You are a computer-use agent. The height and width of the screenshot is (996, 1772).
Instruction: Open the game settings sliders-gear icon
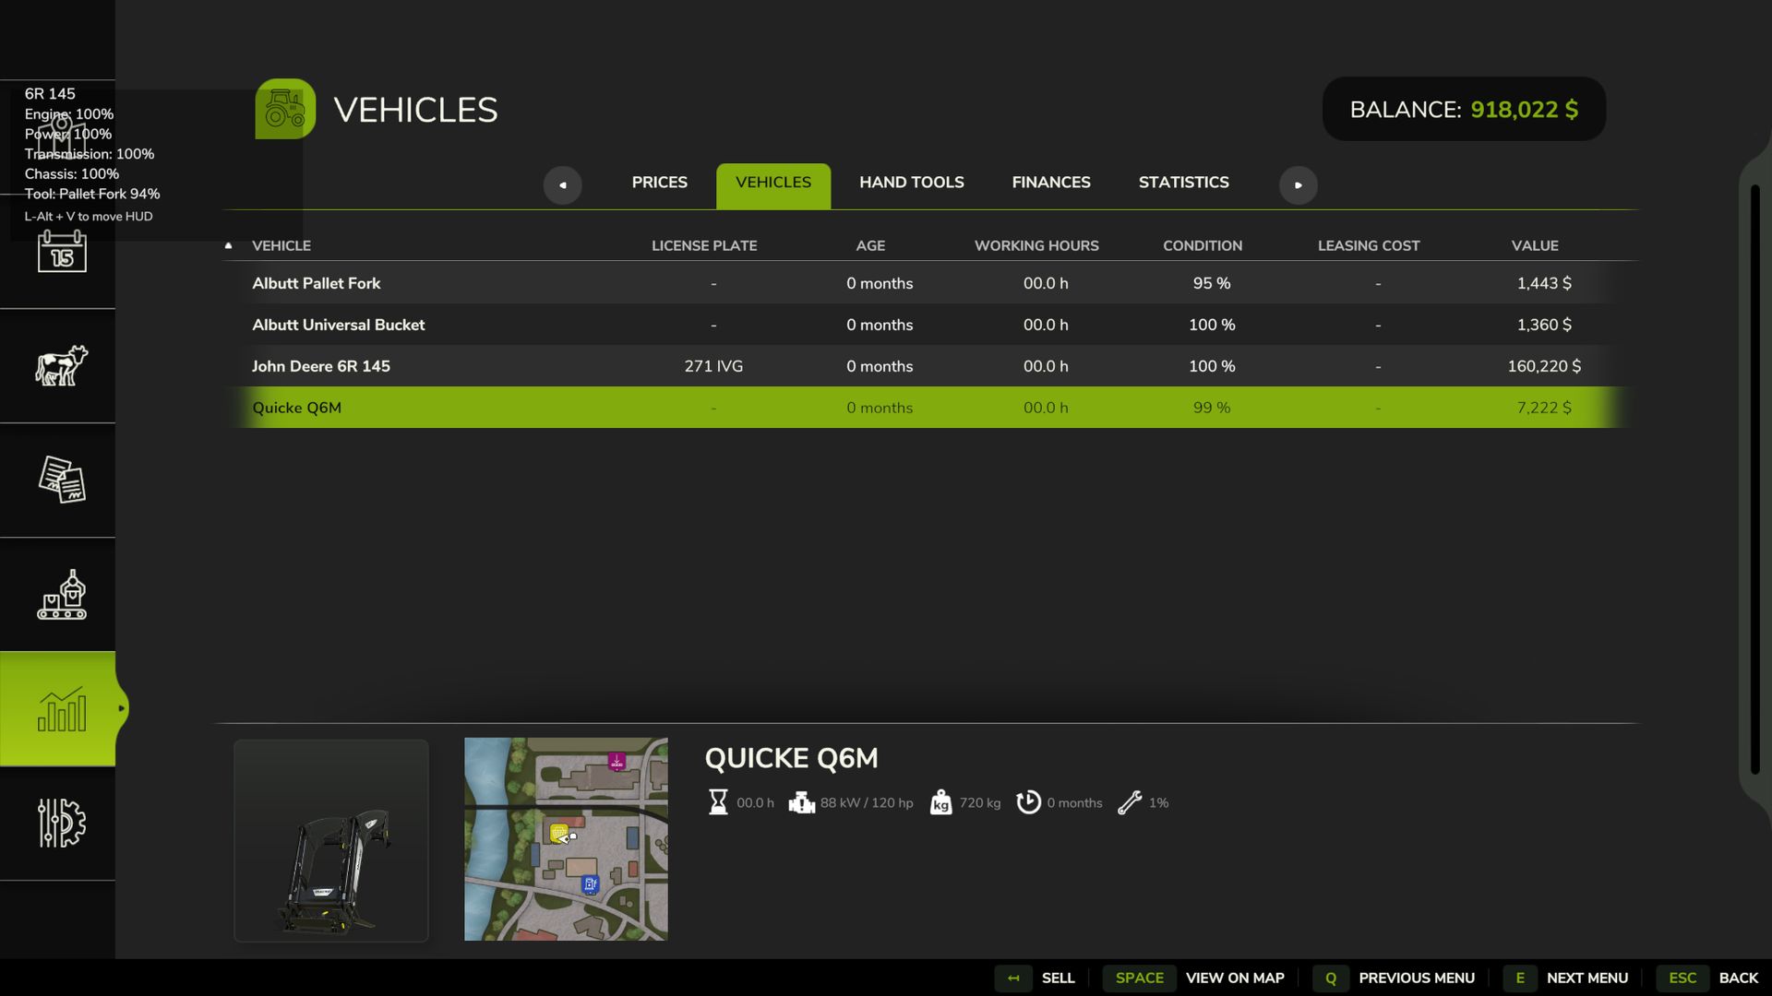[61, 823]
